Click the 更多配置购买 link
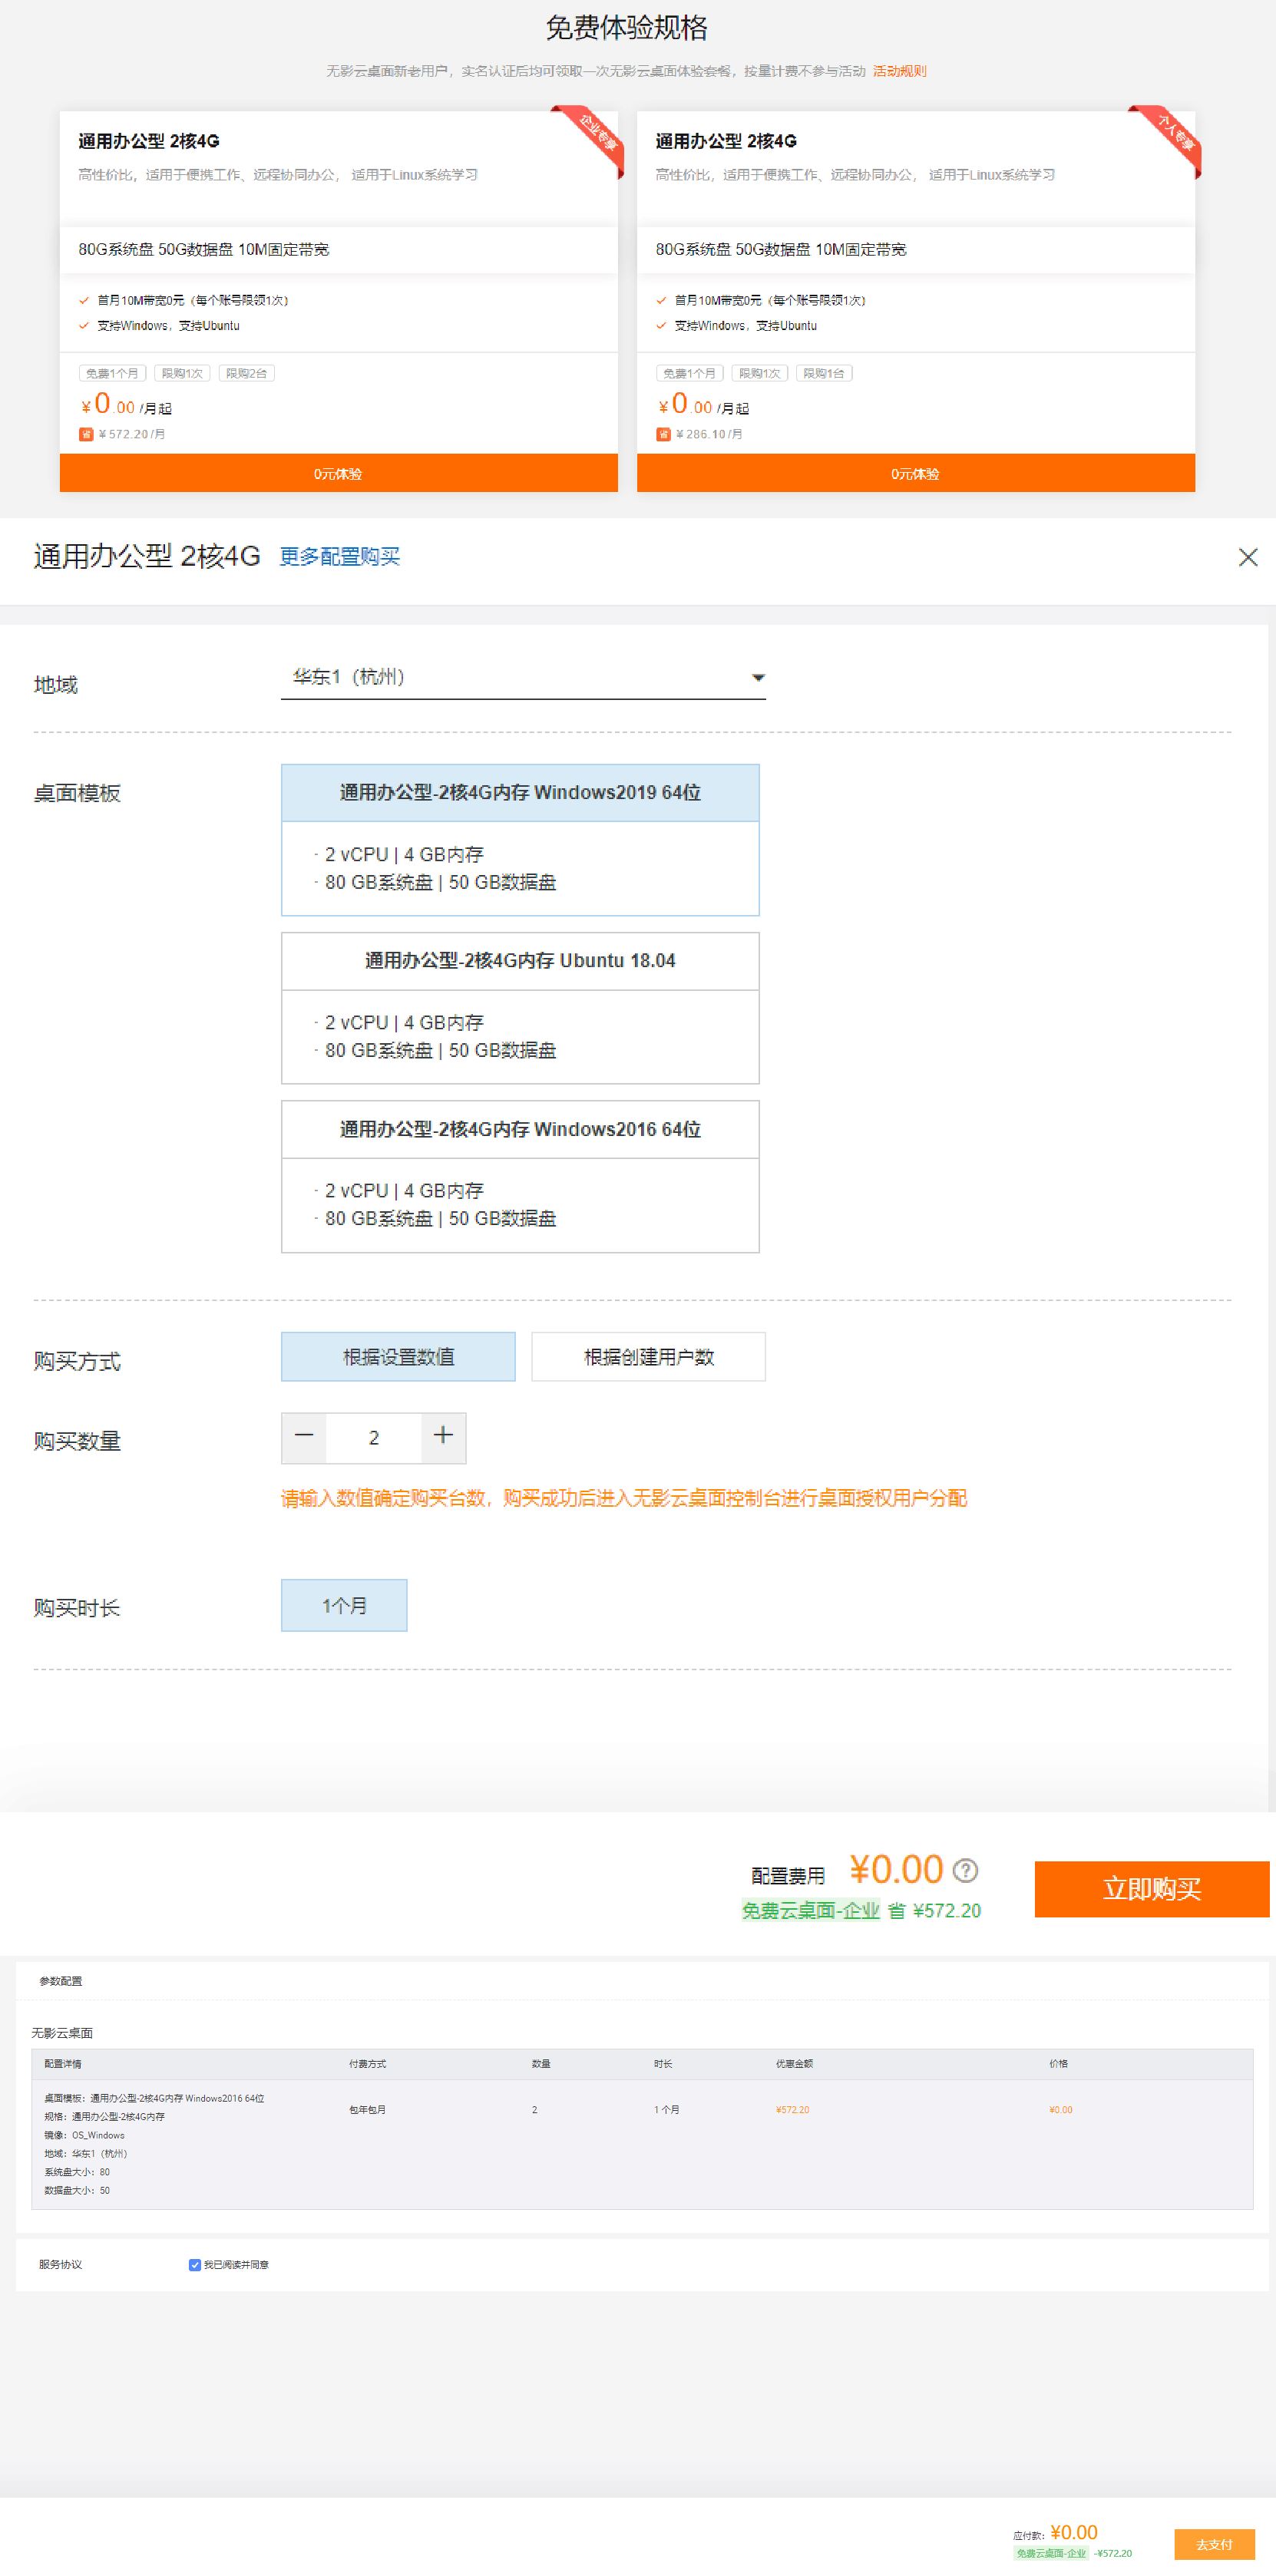The width and height of the screenshot is (1276, 2576). coord(337,559)
